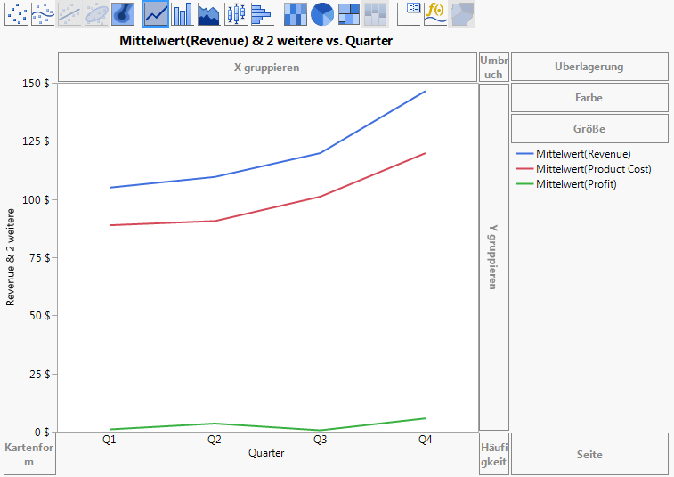This screenshot has width=674, height=477.
Task: Select the Line chart element icon
Action: tap(155, 13)
